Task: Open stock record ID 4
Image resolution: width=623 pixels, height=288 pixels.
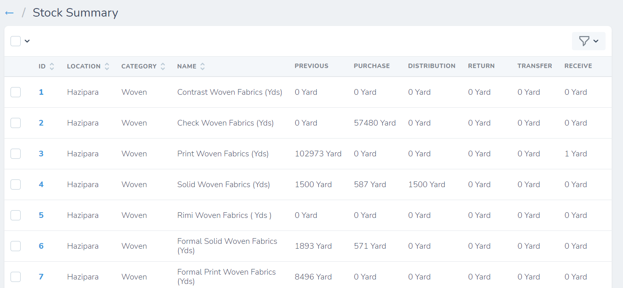Action: click(41, 184)
